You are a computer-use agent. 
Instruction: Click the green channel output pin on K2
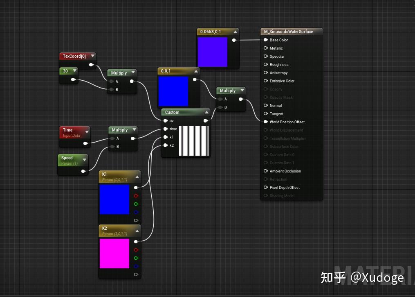pyautogui.click(x=136, y=258)
